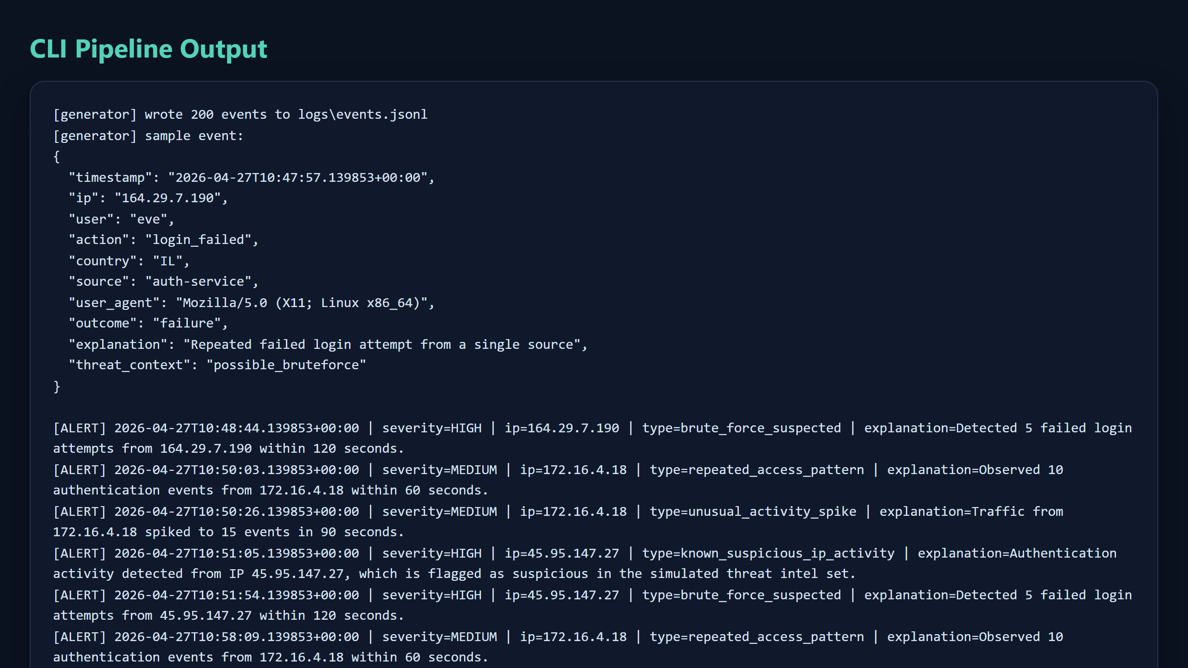Select IP 45.95.147.27 in the suspicious IP alert
This screenshot has height=668, width=1188.
[562, 553]
